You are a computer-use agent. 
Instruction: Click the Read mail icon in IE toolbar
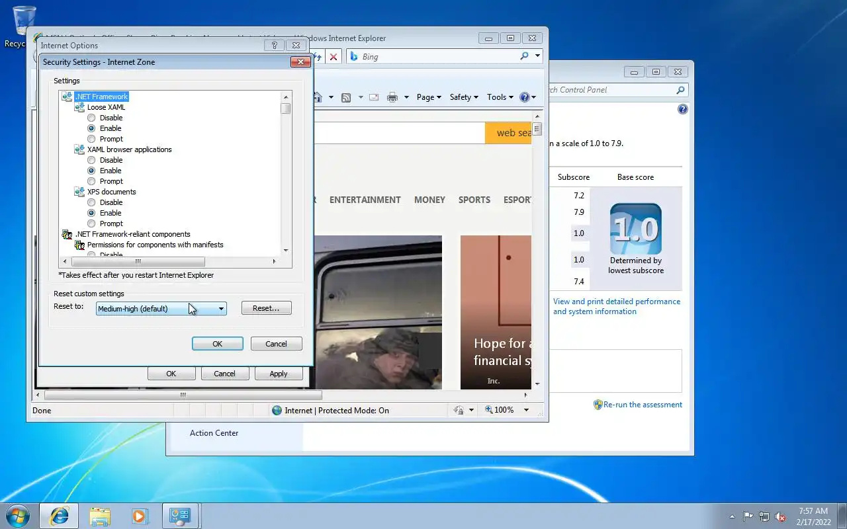[x=374, y=97]
